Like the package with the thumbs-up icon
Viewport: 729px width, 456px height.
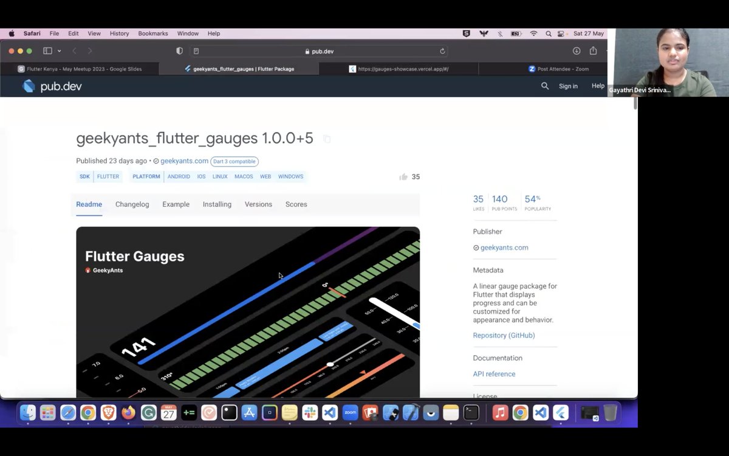(x=403, y=177)
